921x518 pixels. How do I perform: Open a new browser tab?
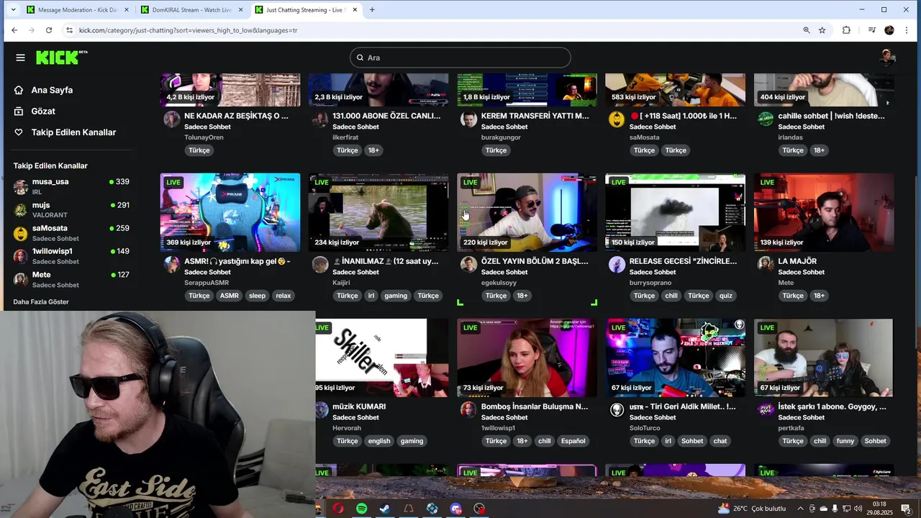[x=372, y=10]
